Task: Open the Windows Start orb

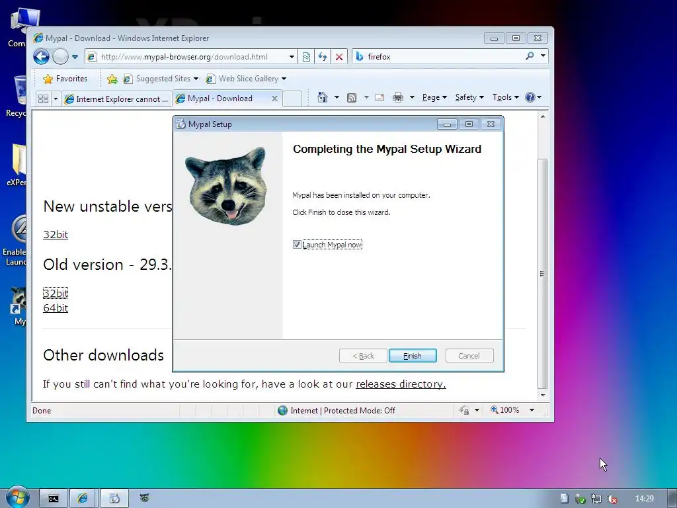Action: pyautogui.click(x=17, y=497)
